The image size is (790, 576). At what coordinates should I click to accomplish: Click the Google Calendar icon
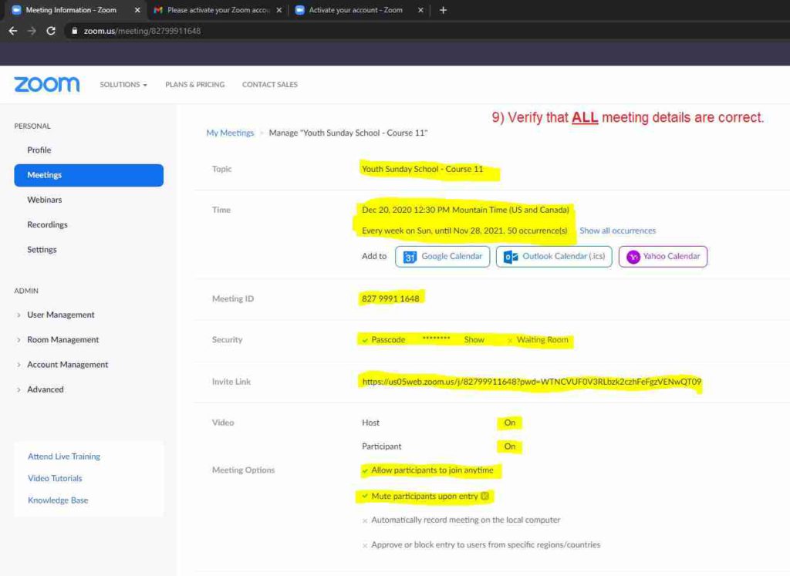click(x=410, y=257)
